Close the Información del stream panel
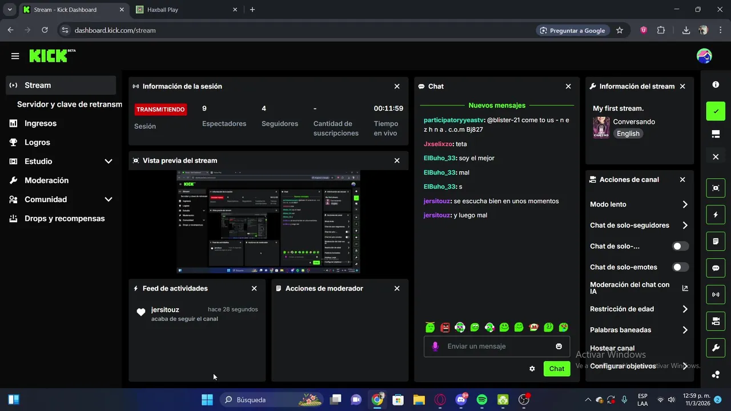 coord(682,86)
